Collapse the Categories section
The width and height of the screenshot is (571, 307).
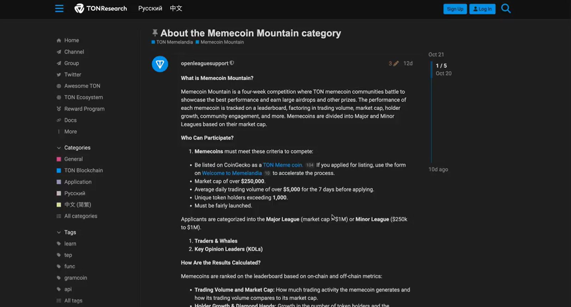click(x=58, y=147)
